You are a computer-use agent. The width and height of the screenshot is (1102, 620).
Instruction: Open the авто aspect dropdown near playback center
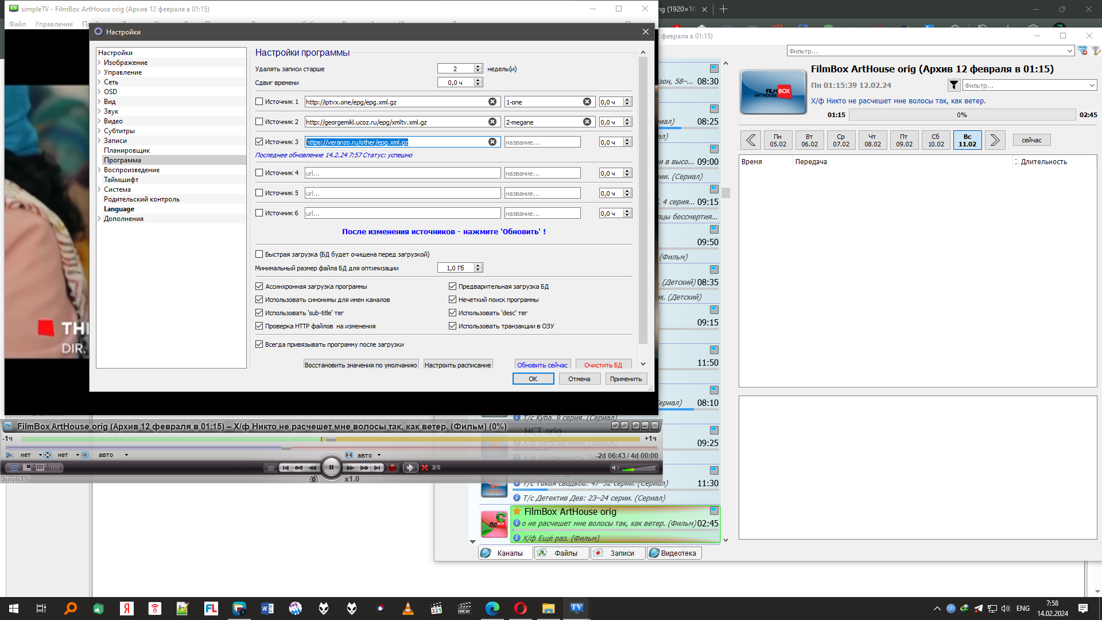[379, 455]
